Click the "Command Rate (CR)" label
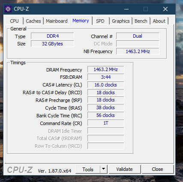 (x=61, y=123)
